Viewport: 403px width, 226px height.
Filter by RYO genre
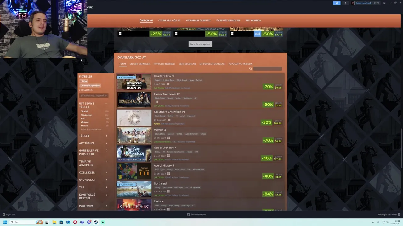click(x=83, y=119)
